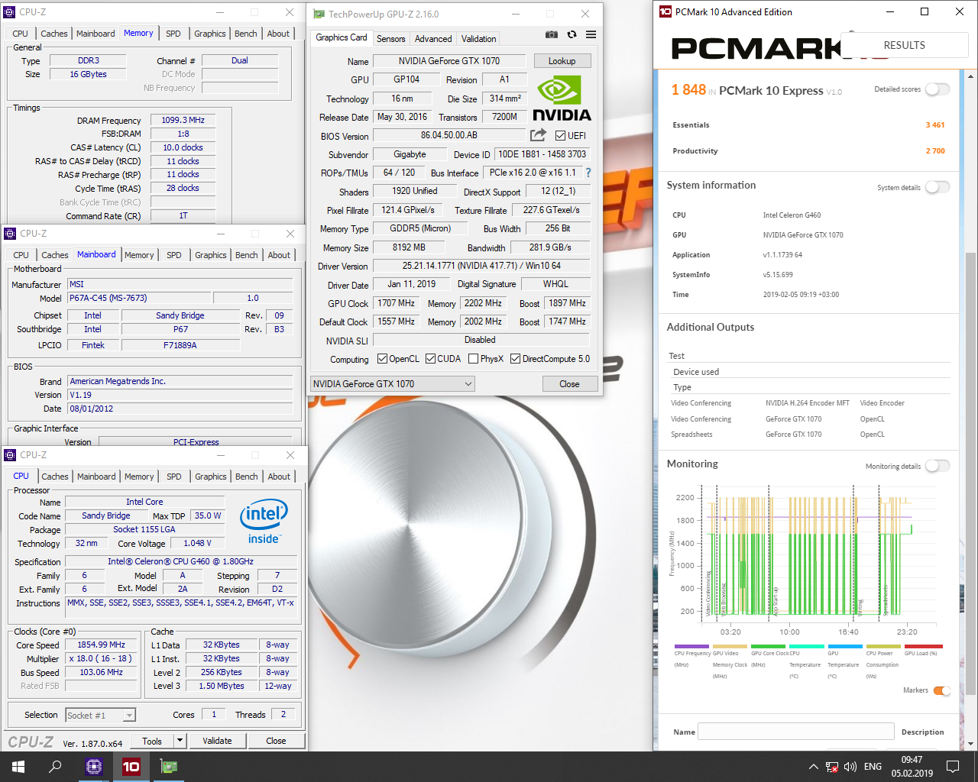
Task: Toggle the DirectCompute 5.0 checkbox
Action: (x=516, y=359)
